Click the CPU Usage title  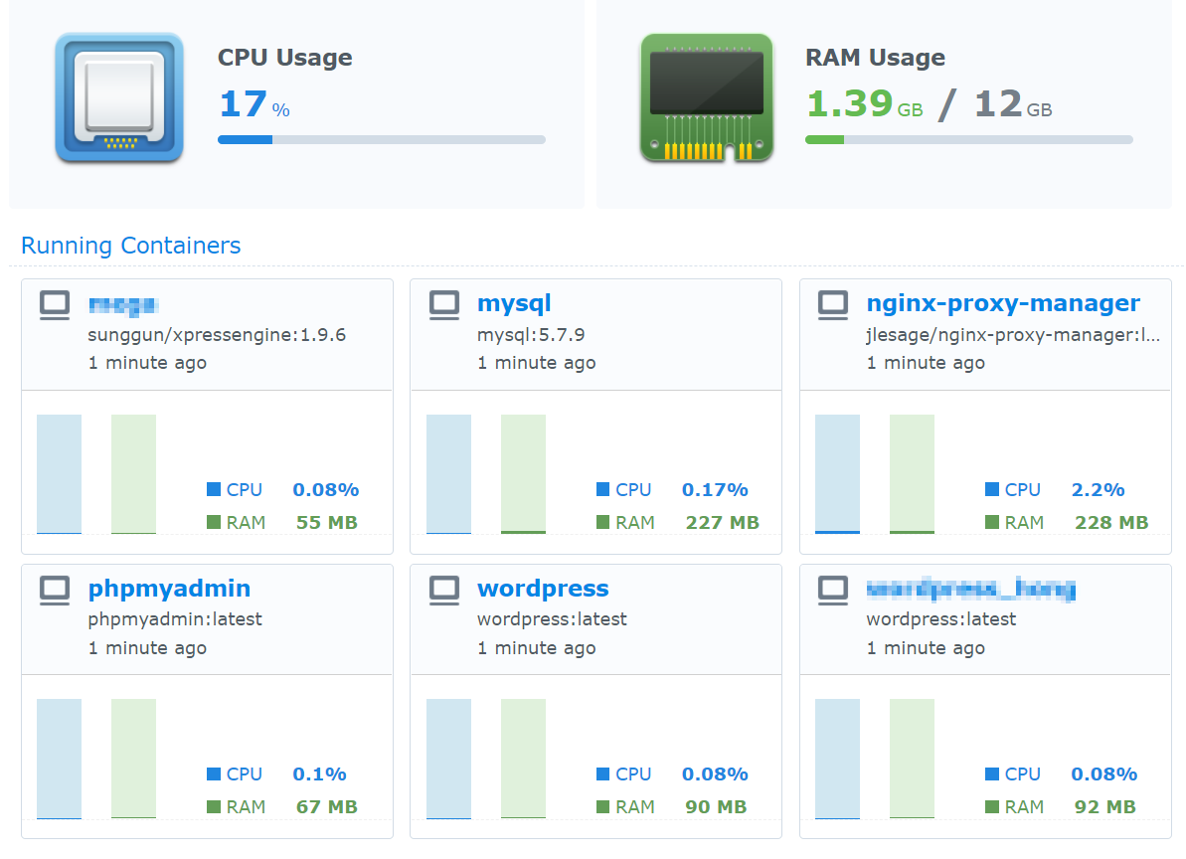(285, 58)
